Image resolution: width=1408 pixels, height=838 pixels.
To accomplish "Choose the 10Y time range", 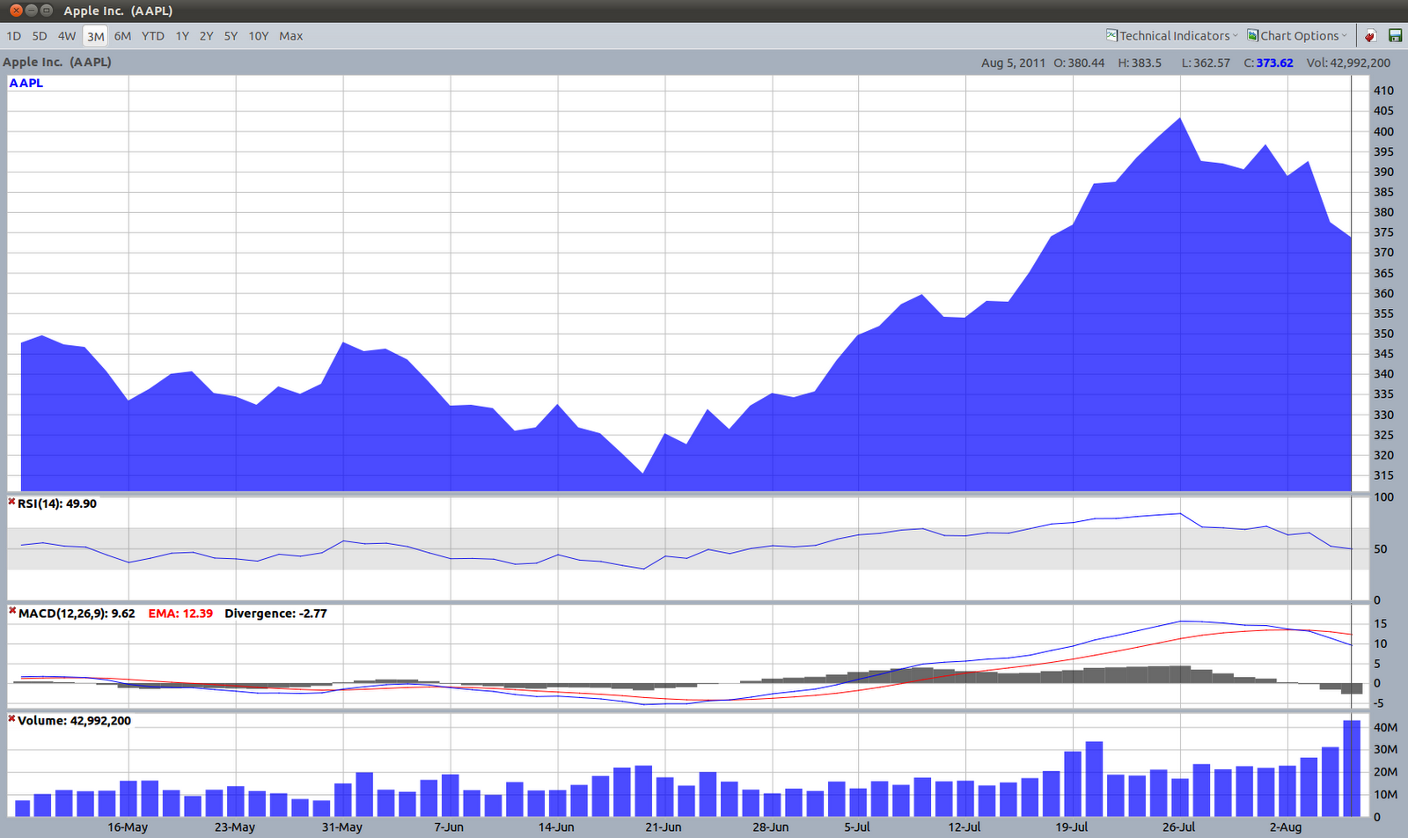I will click(259, 36).
